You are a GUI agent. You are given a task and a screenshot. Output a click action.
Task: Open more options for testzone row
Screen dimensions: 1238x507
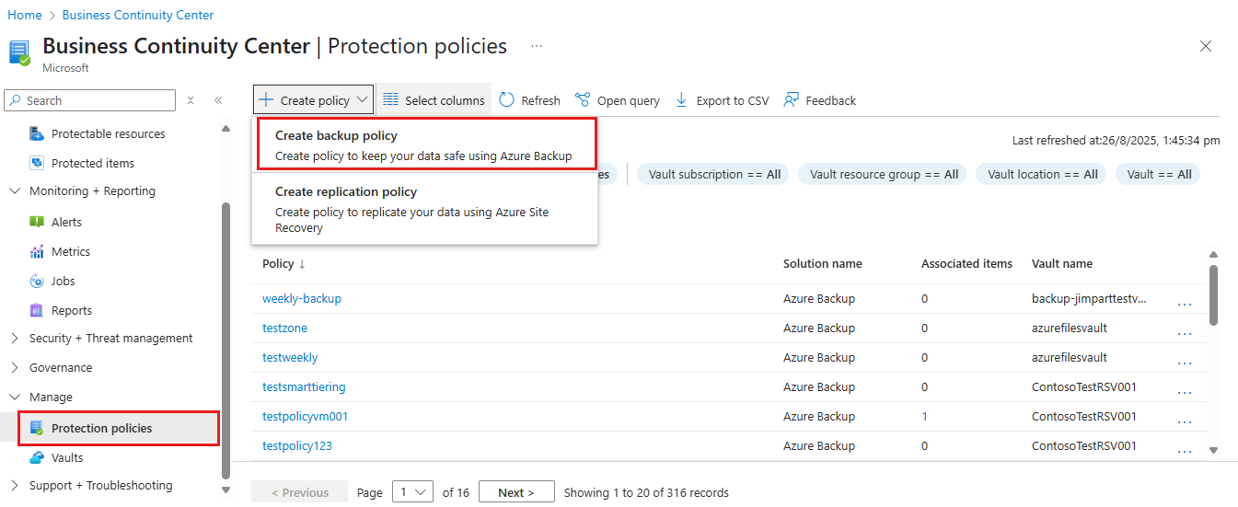coord(1185,331)
